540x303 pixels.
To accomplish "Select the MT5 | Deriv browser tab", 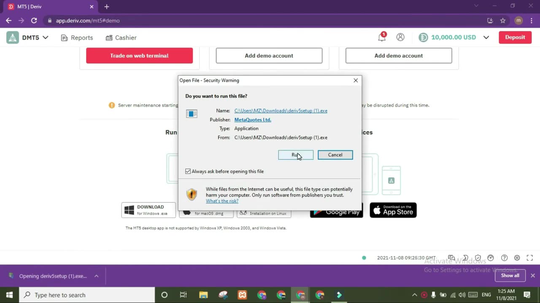I will point(51,7).
